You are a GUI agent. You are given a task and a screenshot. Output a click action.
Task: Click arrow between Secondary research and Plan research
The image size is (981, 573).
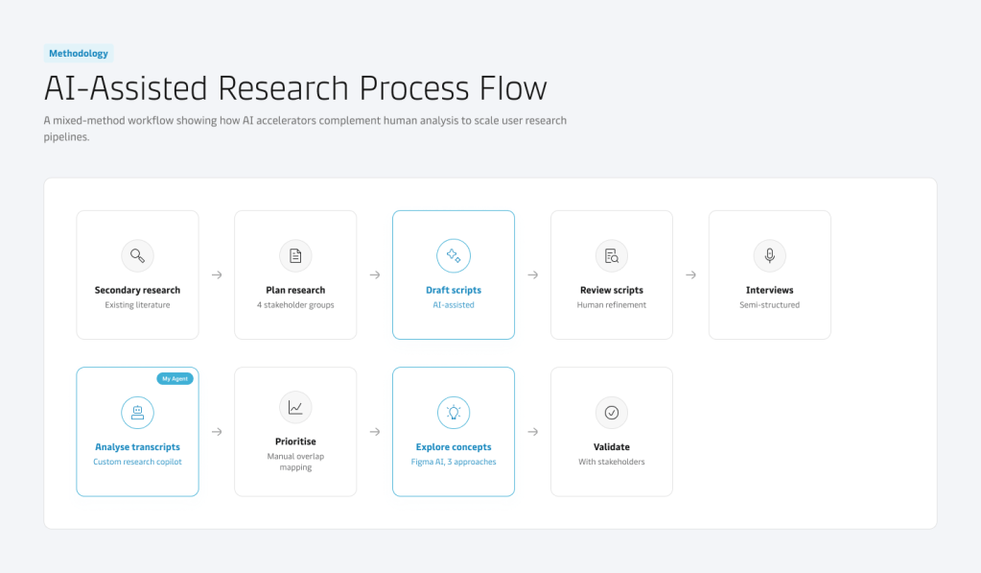pyautogui.click(x=217, y=275)
